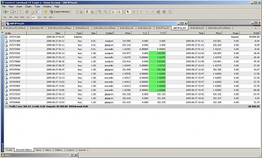Viewport: 262px width, 158px height.
Task: Switch to the EURUSDm,H4 chart tab
Action: pos(127,28)
